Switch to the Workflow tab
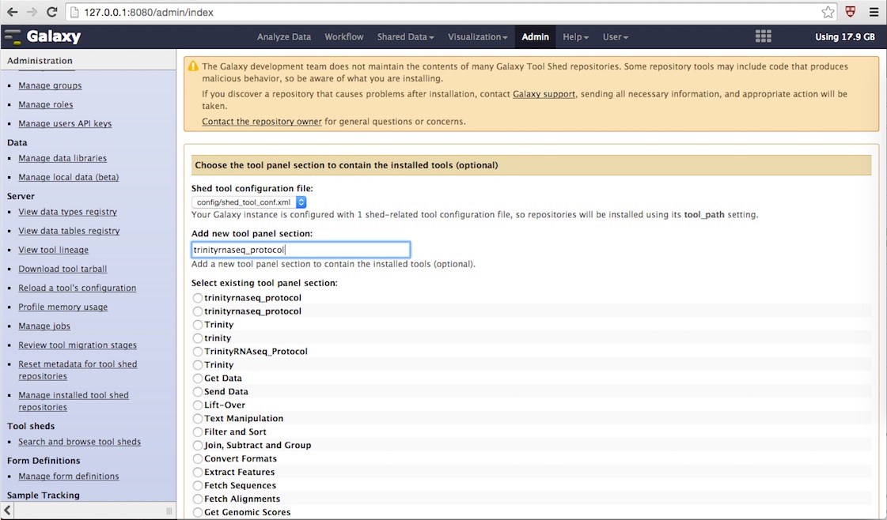 343,36
